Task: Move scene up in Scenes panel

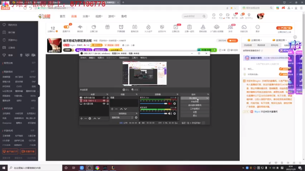Action: (x=121, y=109)
